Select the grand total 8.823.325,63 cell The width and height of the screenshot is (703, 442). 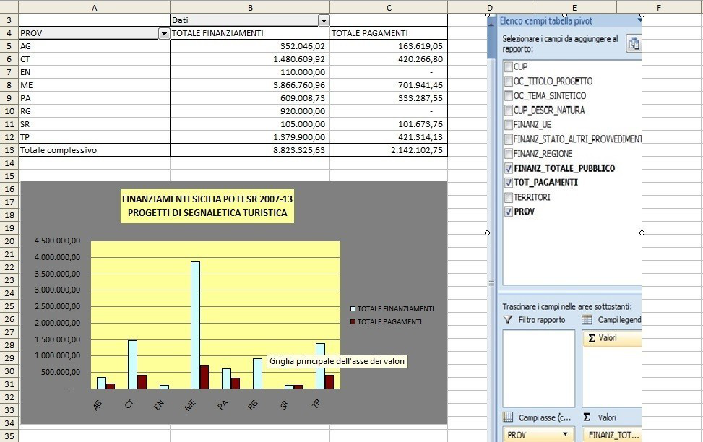(x=250, y=150)
